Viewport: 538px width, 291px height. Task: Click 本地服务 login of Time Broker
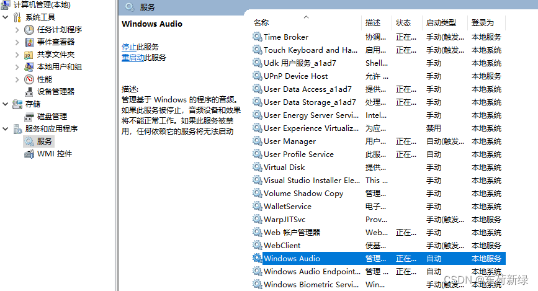click(486, 37)
